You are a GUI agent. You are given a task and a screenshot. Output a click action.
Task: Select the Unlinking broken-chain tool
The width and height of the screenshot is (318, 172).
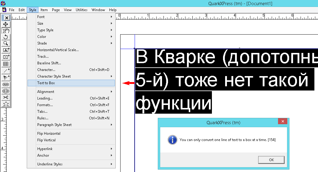tap(6, 91)
